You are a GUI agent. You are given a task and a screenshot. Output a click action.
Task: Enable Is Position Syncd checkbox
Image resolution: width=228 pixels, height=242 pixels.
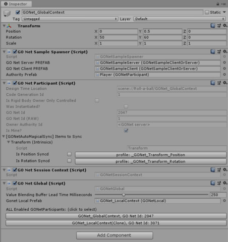[x=69, y=154]
